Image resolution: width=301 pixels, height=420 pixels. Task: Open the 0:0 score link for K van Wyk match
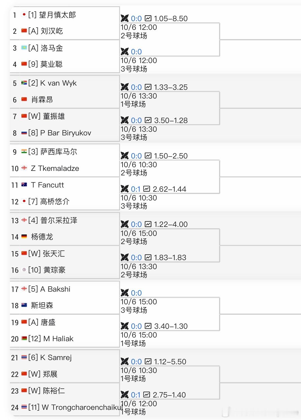tap(136, 87)
